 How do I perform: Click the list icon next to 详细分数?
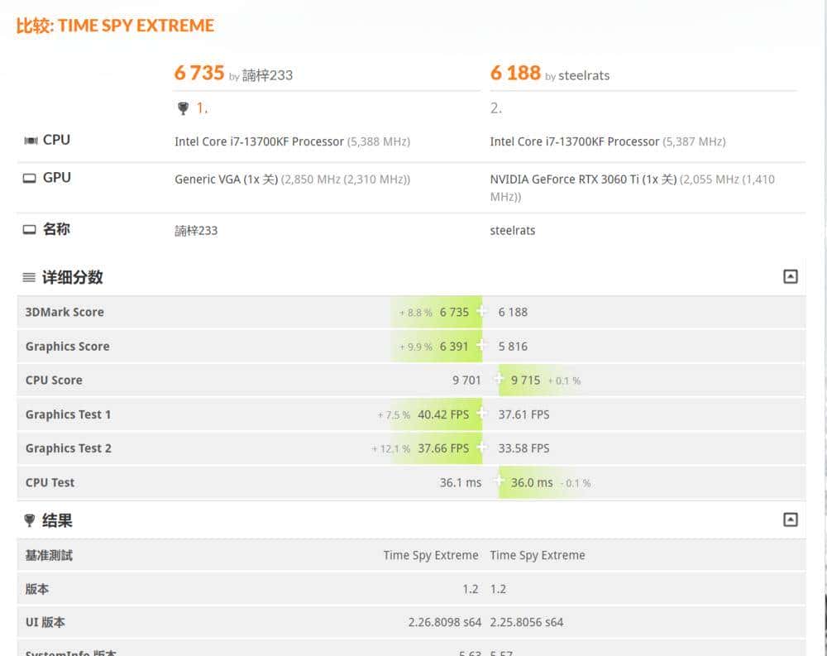[30, 278]
